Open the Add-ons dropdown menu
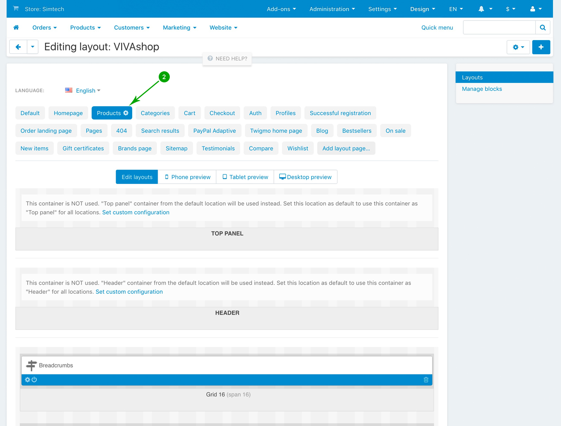The height and width of the screenshot is (426, 561). pyautogui.click(x=281, y=9)
